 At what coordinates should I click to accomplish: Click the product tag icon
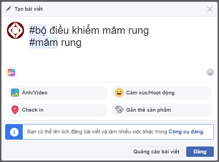[119, 110]
